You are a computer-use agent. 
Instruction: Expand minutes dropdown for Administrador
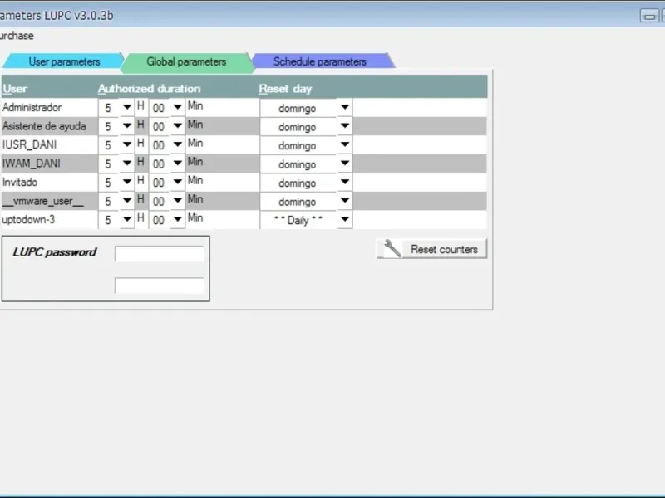click(177, 107)
